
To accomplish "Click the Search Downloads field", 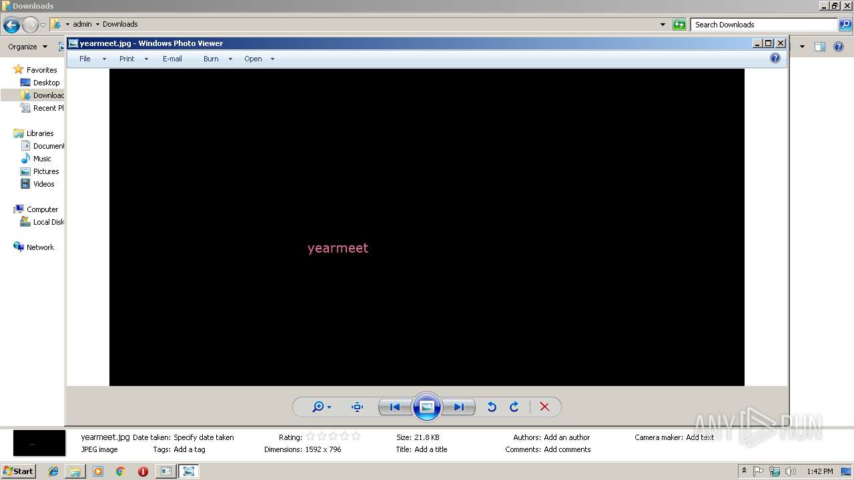I will click(765, 25).
